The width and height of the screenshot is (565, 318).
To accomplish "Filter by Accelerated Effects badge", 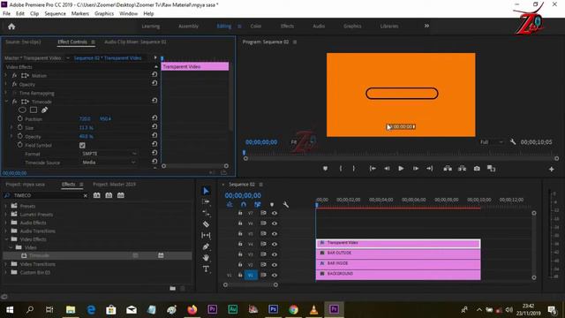I will pos(97,195).
